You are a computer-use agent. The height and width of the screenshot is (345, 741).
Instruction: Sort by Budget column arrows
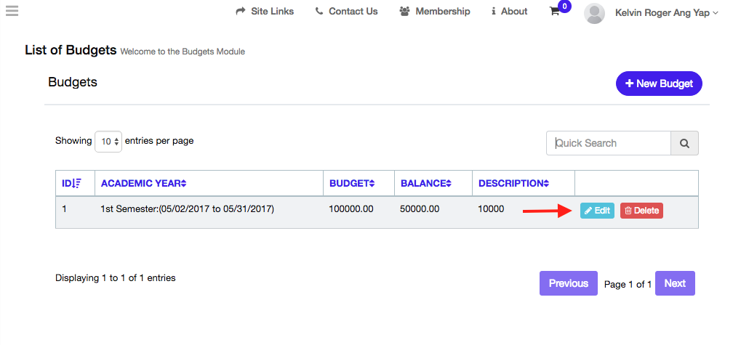point(372,184)
